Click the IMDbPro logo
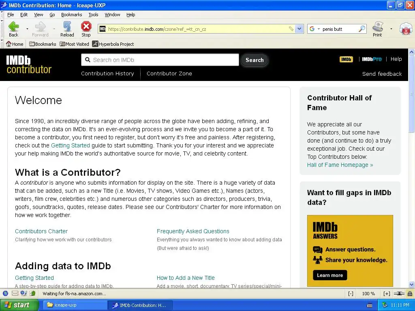Screen dimensions: 415x311 [372, 59]
